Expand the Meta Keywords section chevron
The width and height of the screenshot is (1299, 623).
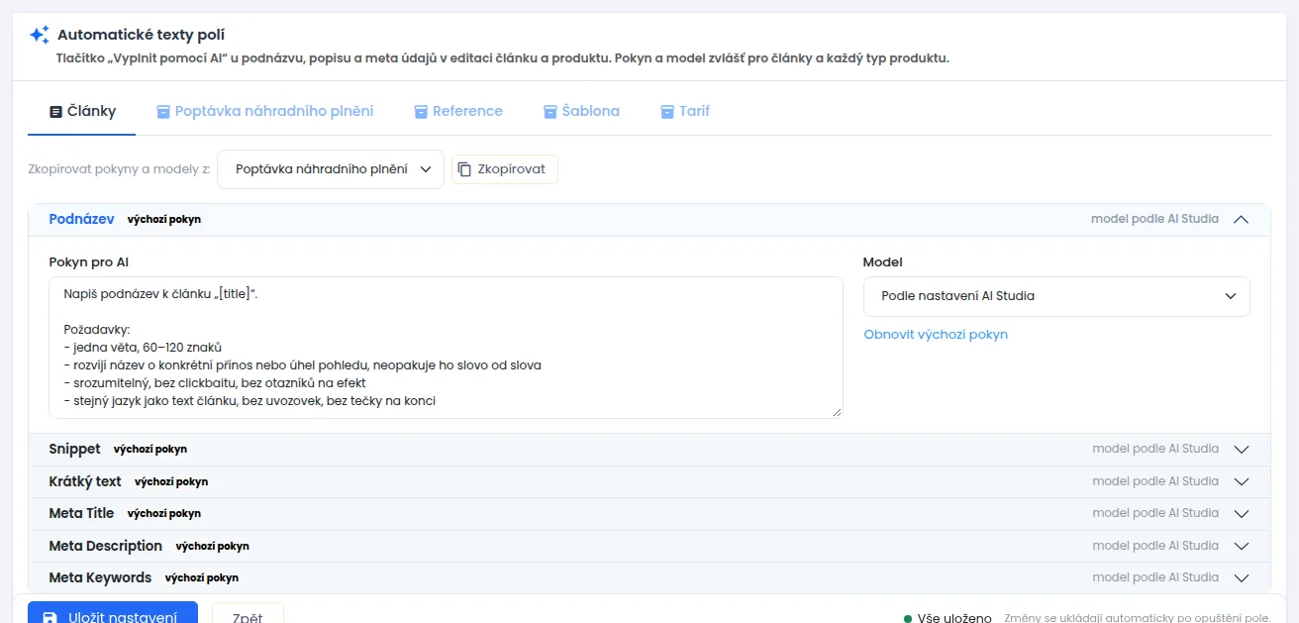(1242, 578)
